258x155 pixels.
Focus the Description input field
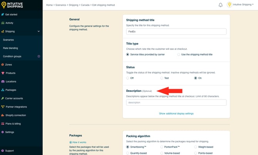(176, 103)
